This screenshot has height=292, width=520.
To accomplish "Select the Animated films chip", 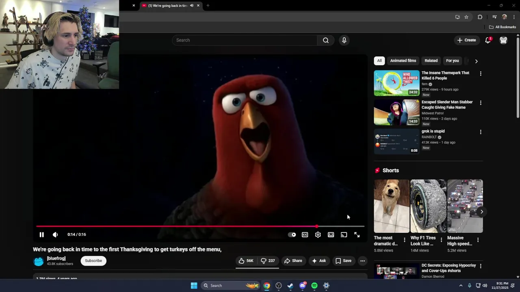I will 403,61.
